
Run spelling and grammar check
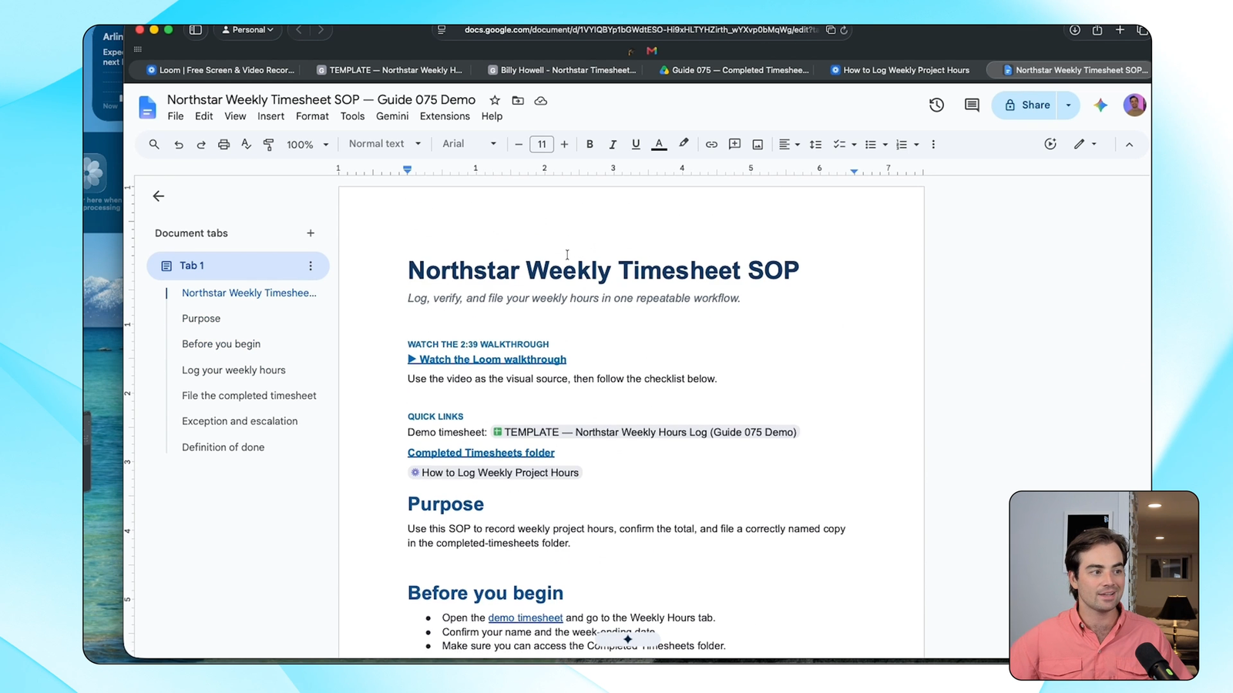(x=247, y=144)
